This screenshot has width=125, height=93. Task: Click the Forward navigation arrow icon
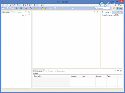click(x=67, y=8)
